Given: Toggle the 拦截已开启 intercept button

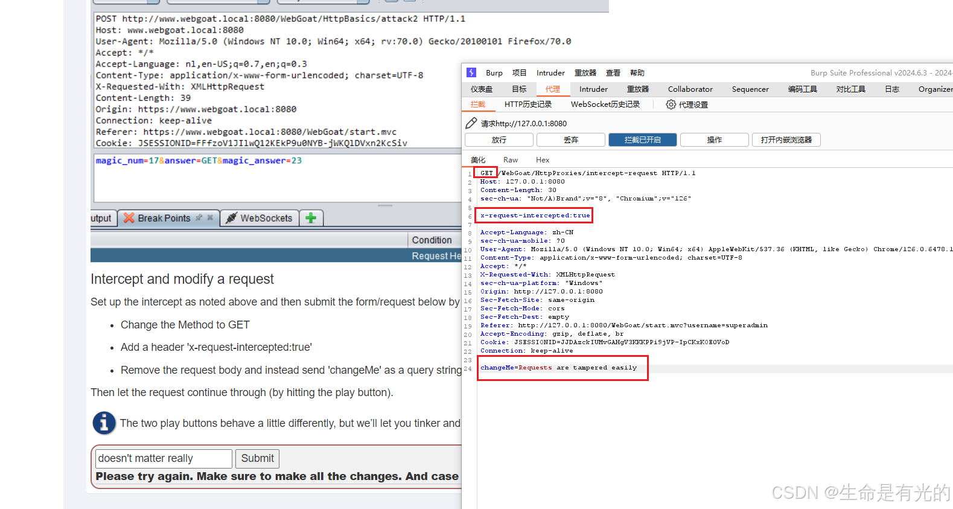Looking at the screenshot, I should click(643, 139).
